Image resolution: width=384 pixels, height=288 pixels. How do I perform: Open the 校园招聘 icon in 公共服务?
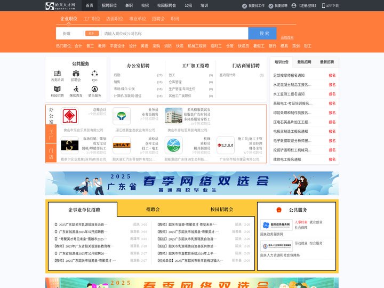[57, 89]
